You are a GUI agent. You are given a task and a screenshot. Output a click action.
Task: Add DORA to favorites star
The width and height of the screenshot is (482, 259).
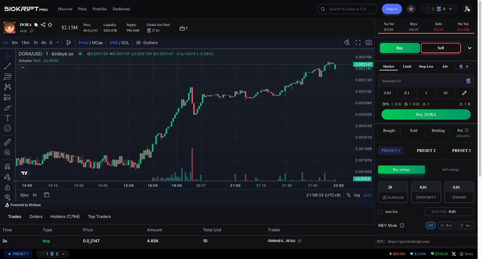(x=50, y=25)
